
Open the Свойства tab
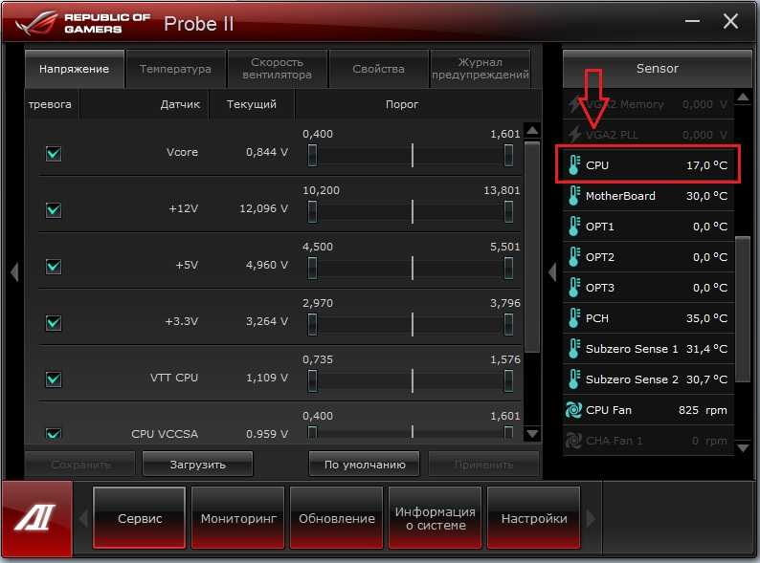(x=378, y=69)
